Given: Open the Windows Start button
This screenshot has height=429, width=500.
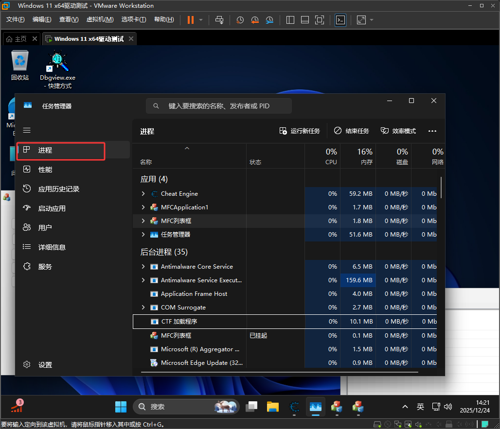Looking at the screenshot, I should 121,407.
